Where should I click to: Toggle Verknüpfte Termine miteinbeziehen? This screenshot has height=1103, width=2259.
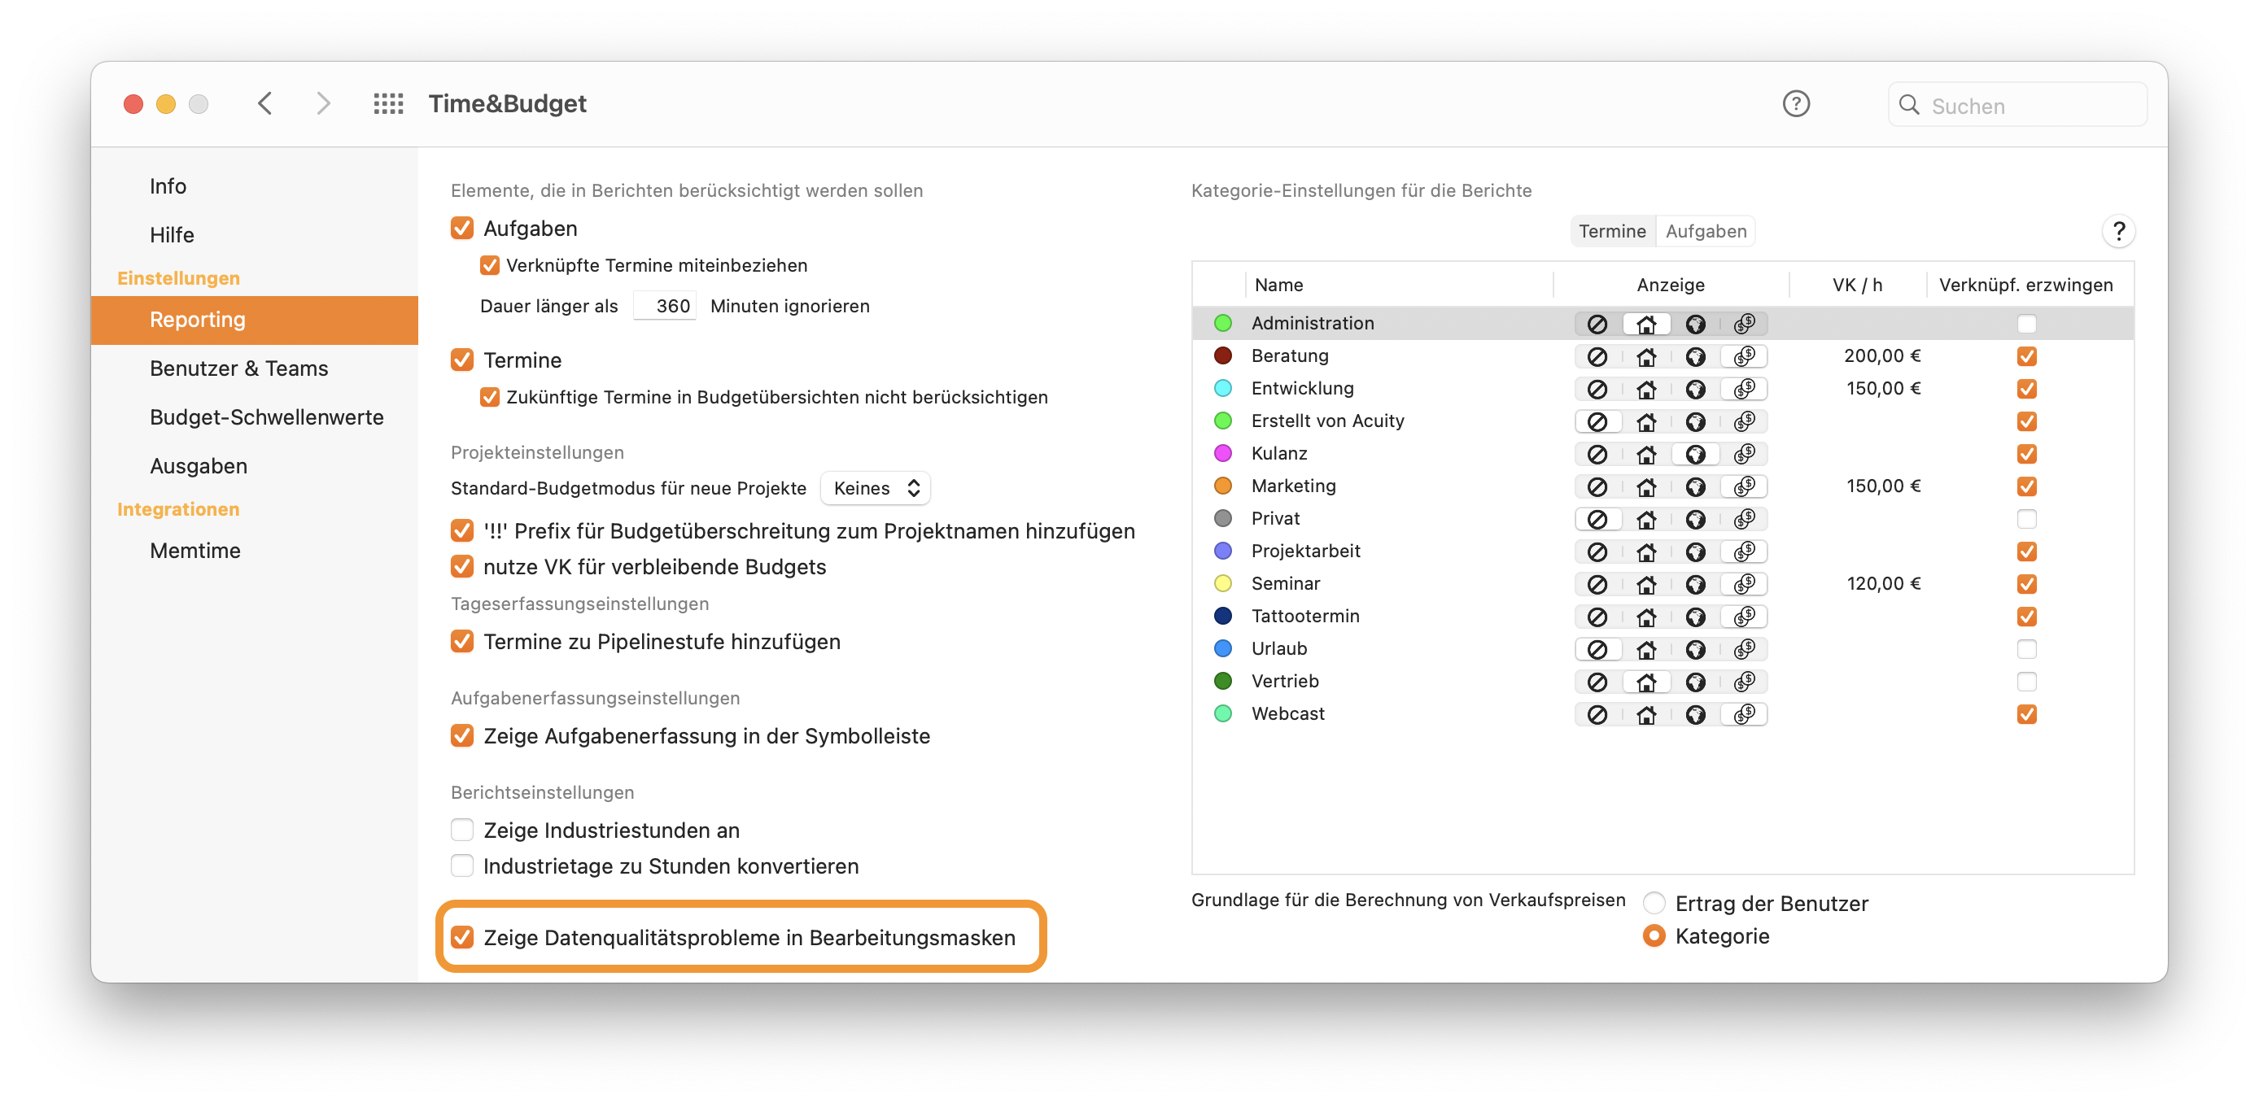point(489,265)
